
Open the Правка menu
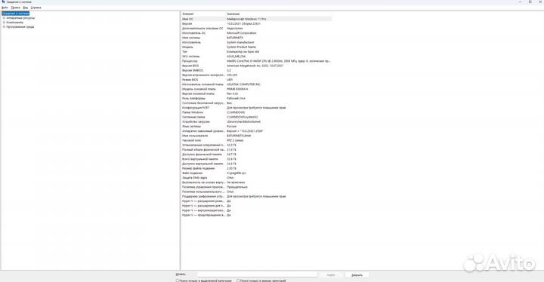point(16,8)
